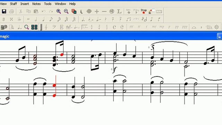Insert ppp dynamic
This screenshot has width=222, height=125.
[185, 27]
